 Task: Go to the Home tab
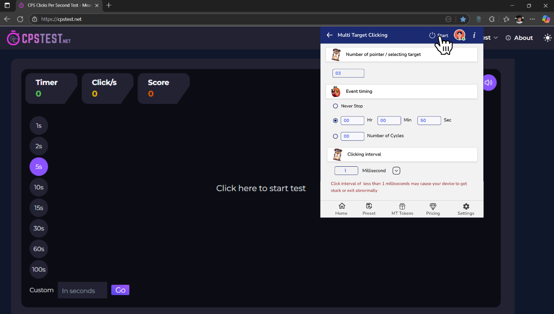342,209
